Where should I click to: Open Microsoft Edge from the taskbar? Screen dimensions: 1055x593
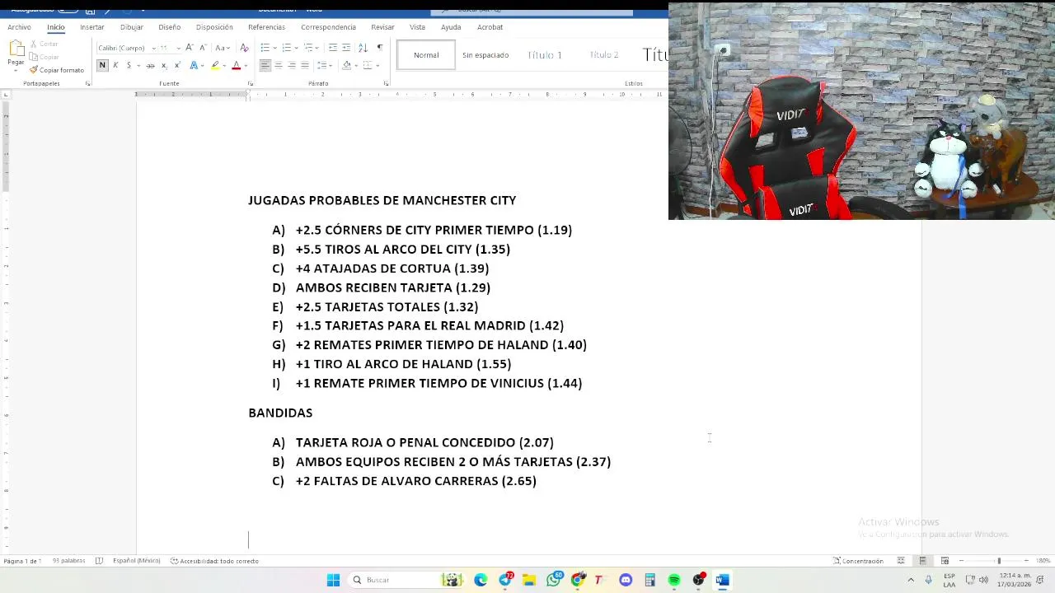pos(481,580)
